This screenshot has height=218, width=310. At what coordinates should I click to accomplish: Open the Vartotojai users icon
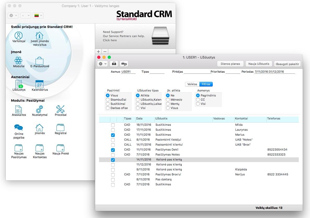[19, 36]
